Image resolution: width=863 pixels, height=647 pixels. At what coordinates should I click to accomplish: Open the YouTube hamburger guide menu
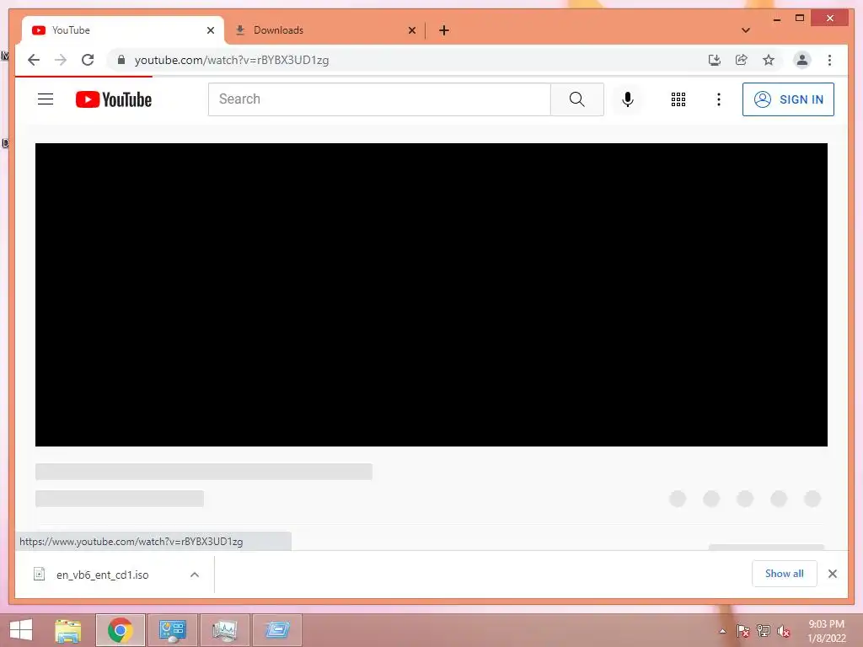click(46, 99)
